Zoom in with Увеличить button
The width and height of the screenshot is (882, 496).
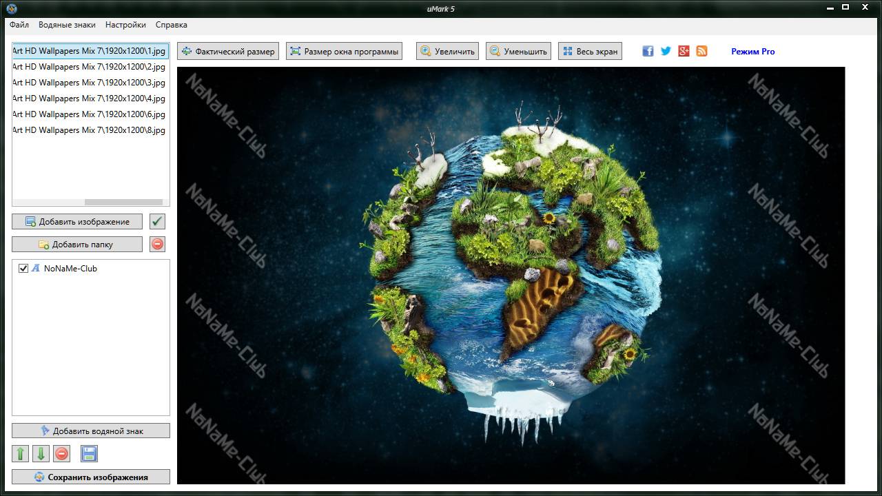(x=447, y=52)
